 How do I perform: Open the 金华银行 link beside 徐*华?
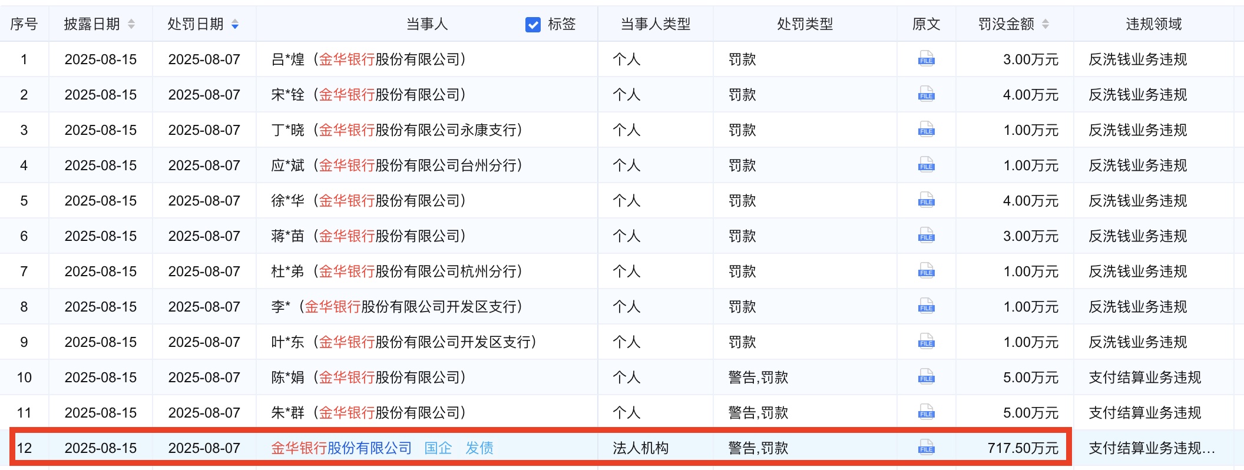coord(347,201)
